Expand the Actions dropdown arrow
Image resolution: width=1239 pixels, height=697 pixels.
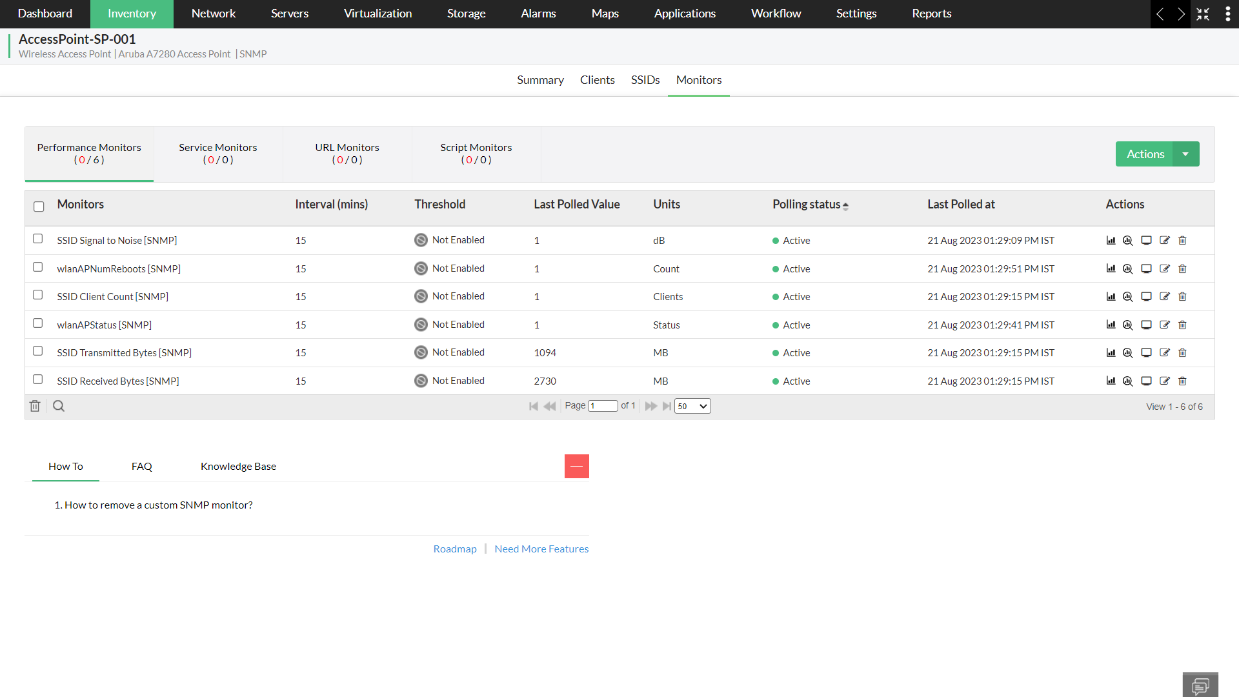click(x=1185, y=154)
